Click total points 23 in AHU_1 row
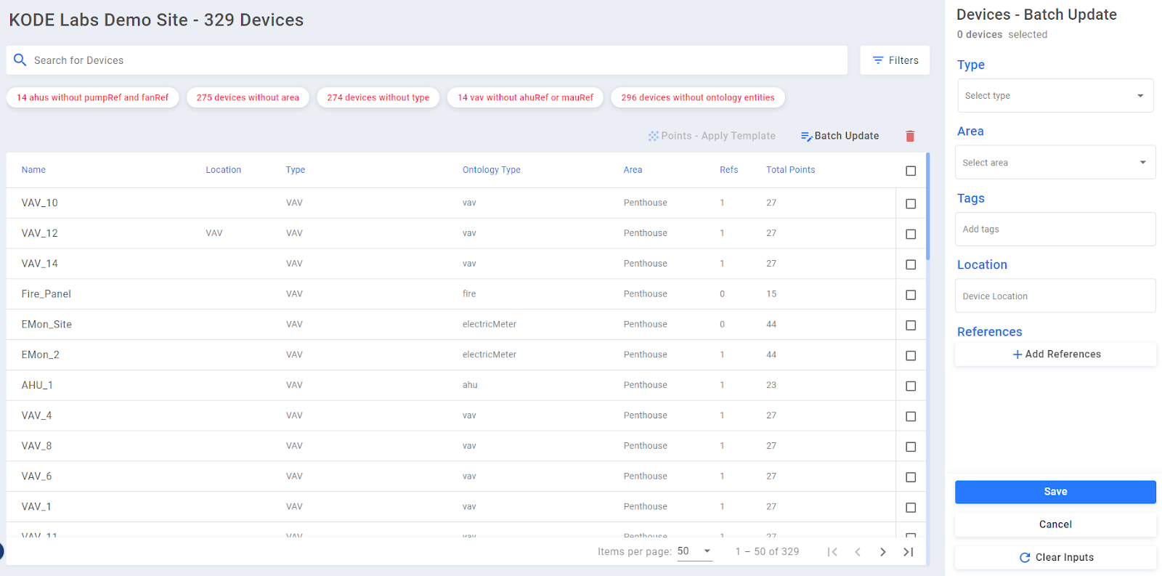The image size is (1162, 576). pos(771,385)
